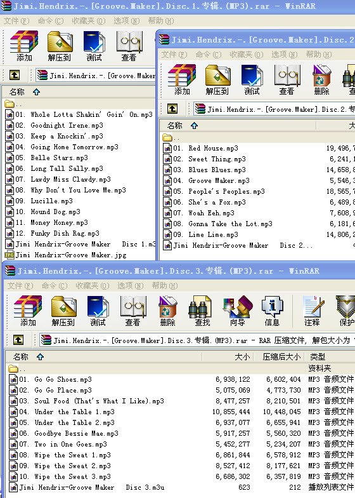Screen dimensions: 355x498
Task: Sort by 名称 column in Disc 2 window
Action: coord(238,126)
